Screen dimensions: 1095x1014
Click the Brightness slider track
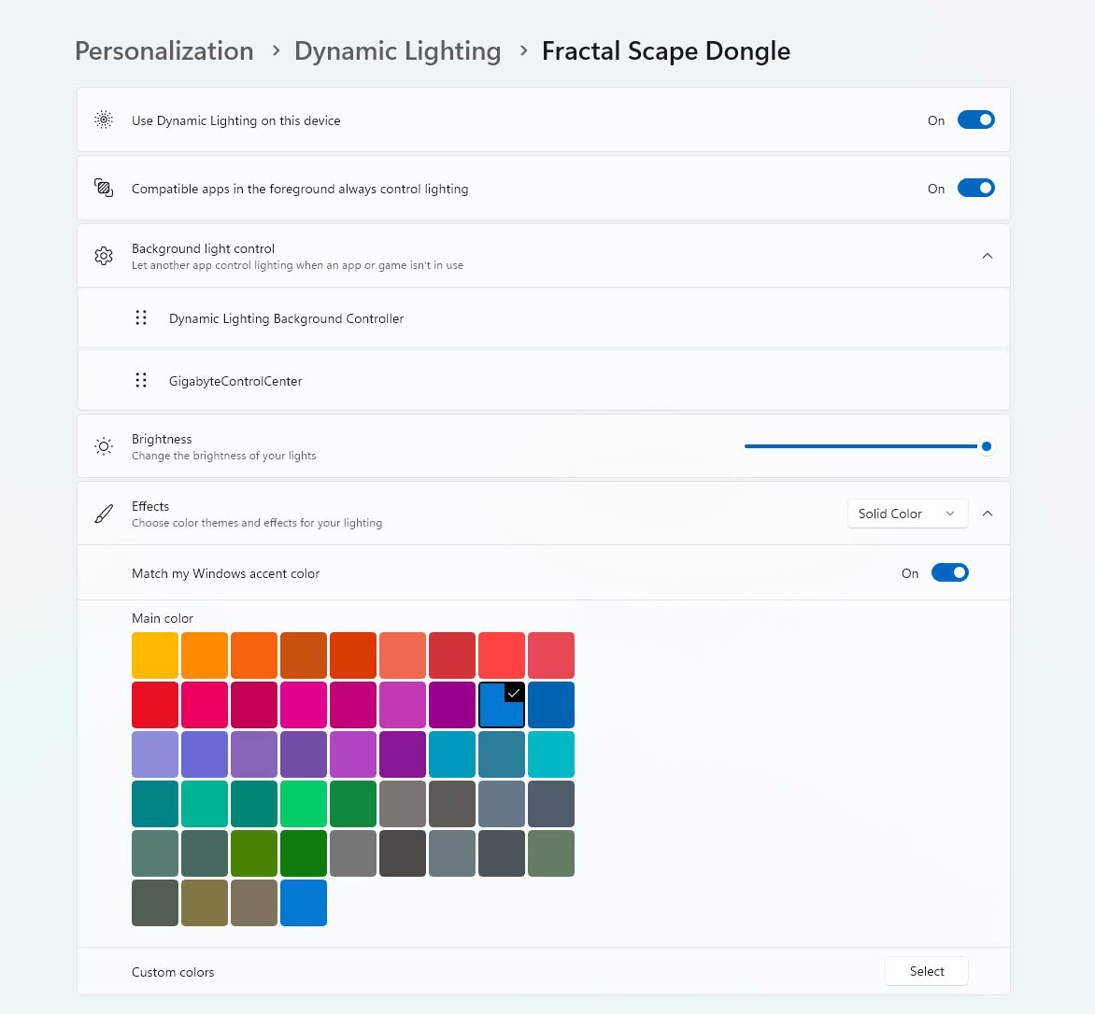pos(864,446)
